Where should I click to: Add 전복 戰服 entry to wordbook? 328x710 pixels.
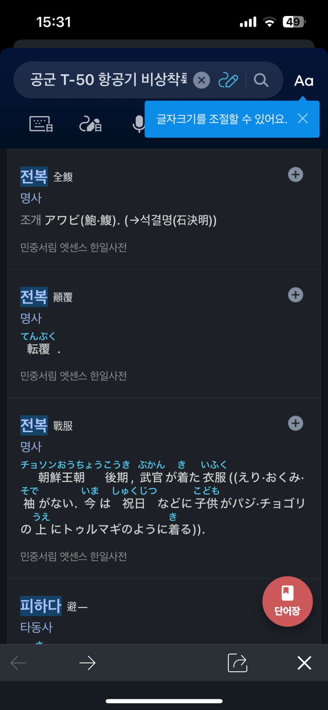pos(295,424)
